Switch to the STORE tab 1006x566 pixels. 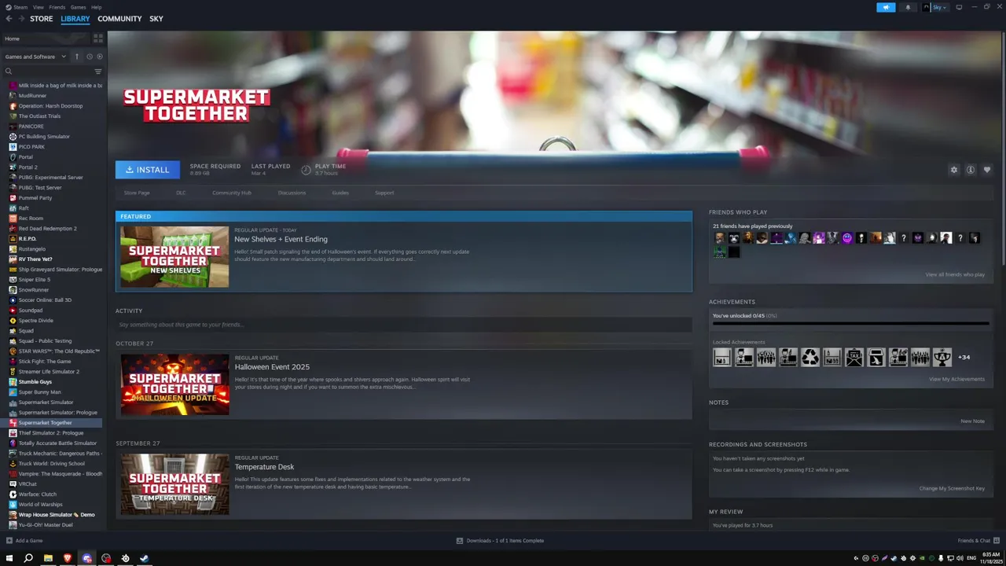coord(42,19)
